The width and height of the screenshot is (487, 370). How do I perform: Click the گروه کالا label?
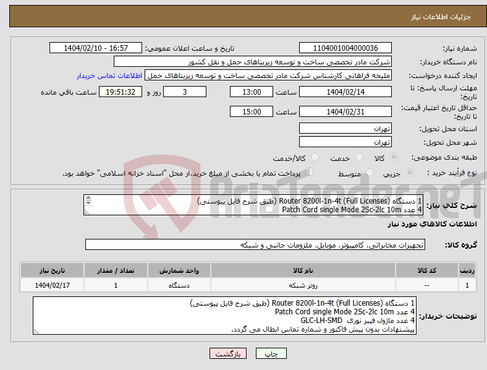pos(461,244)
